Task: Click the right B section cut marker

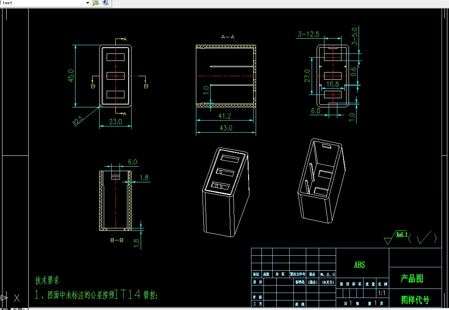Action: point(146,86)
